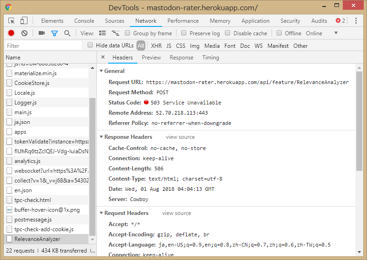Tick the Hide data URLs checkbox

point(90,45)
